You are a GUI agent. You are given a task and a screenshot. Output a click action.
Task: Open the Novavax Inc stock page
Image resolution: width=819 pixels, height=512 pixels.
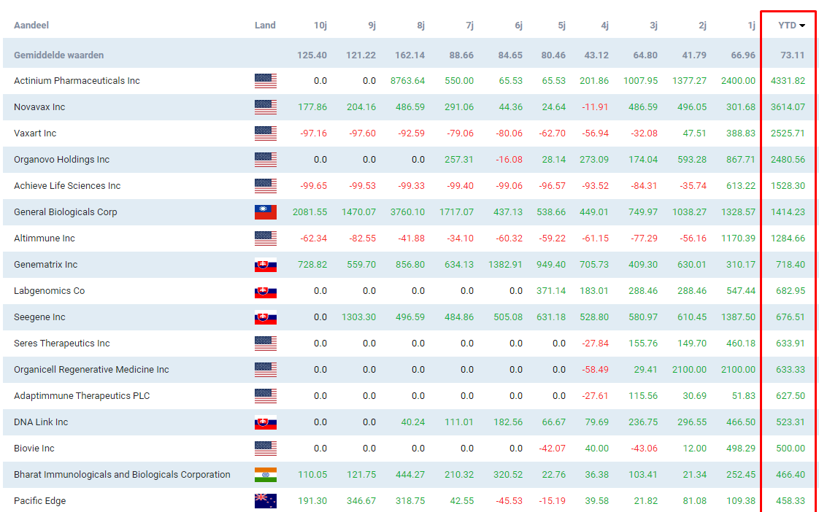point(39,107)
